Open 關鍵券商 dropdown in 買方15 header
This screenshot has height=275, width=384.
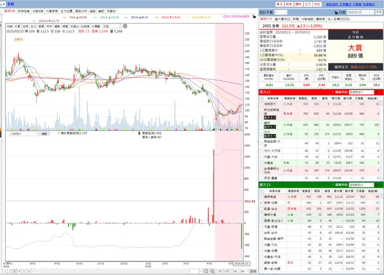362,92
